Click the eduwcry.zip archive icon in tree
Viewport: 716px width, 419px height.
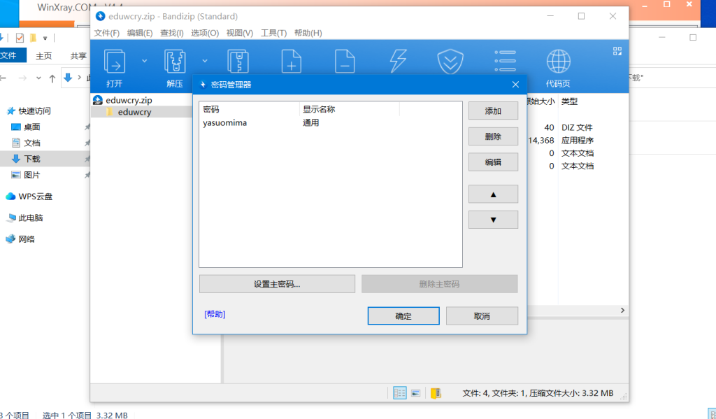pos(98,100)
